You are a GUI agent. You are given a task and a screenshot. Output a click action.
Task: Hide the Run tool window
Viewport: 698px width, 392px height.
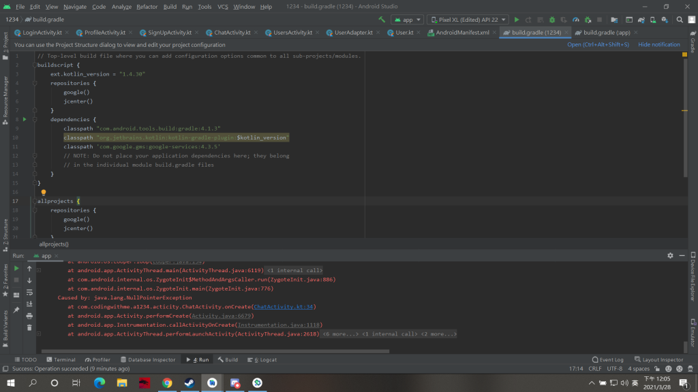tap(682, 256)
